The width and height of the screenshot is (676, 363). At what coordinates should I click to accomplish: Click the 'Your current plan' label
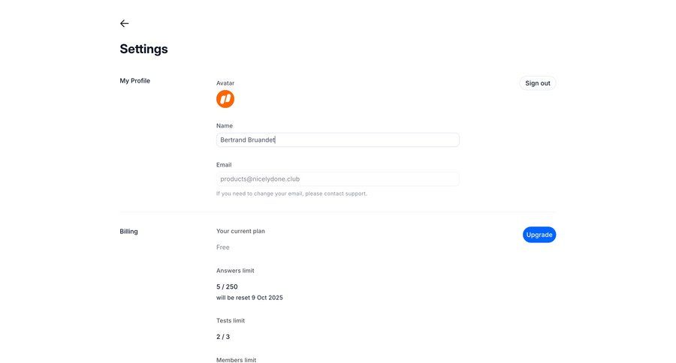pyautogui.click(x=240, y=231)
